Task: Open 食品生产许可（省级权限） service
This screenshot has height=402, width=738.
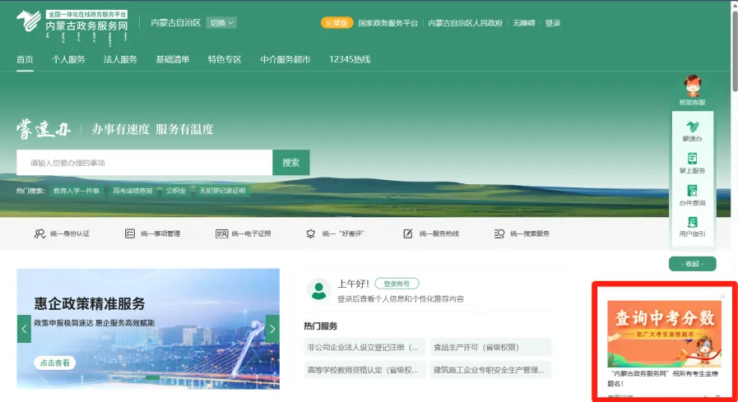Action: (490, 348)
